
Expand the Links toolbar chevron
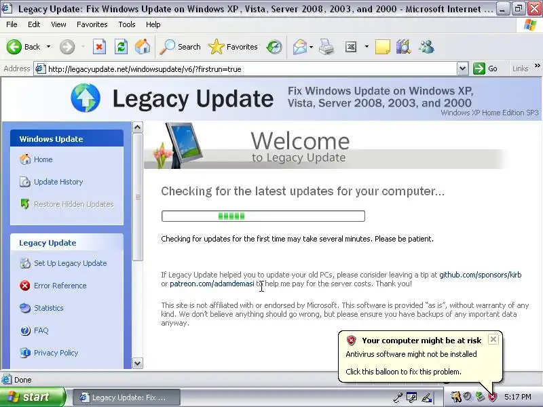coord(537,66)
